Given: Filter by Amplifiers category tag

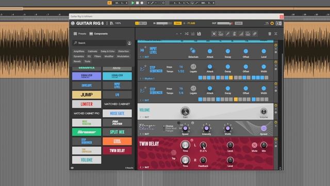Looking at the screenshot, I should [x=79, y=51].
